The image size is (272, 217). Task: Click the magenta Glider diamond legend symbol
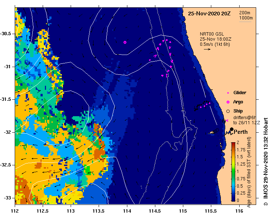[228, 93]
